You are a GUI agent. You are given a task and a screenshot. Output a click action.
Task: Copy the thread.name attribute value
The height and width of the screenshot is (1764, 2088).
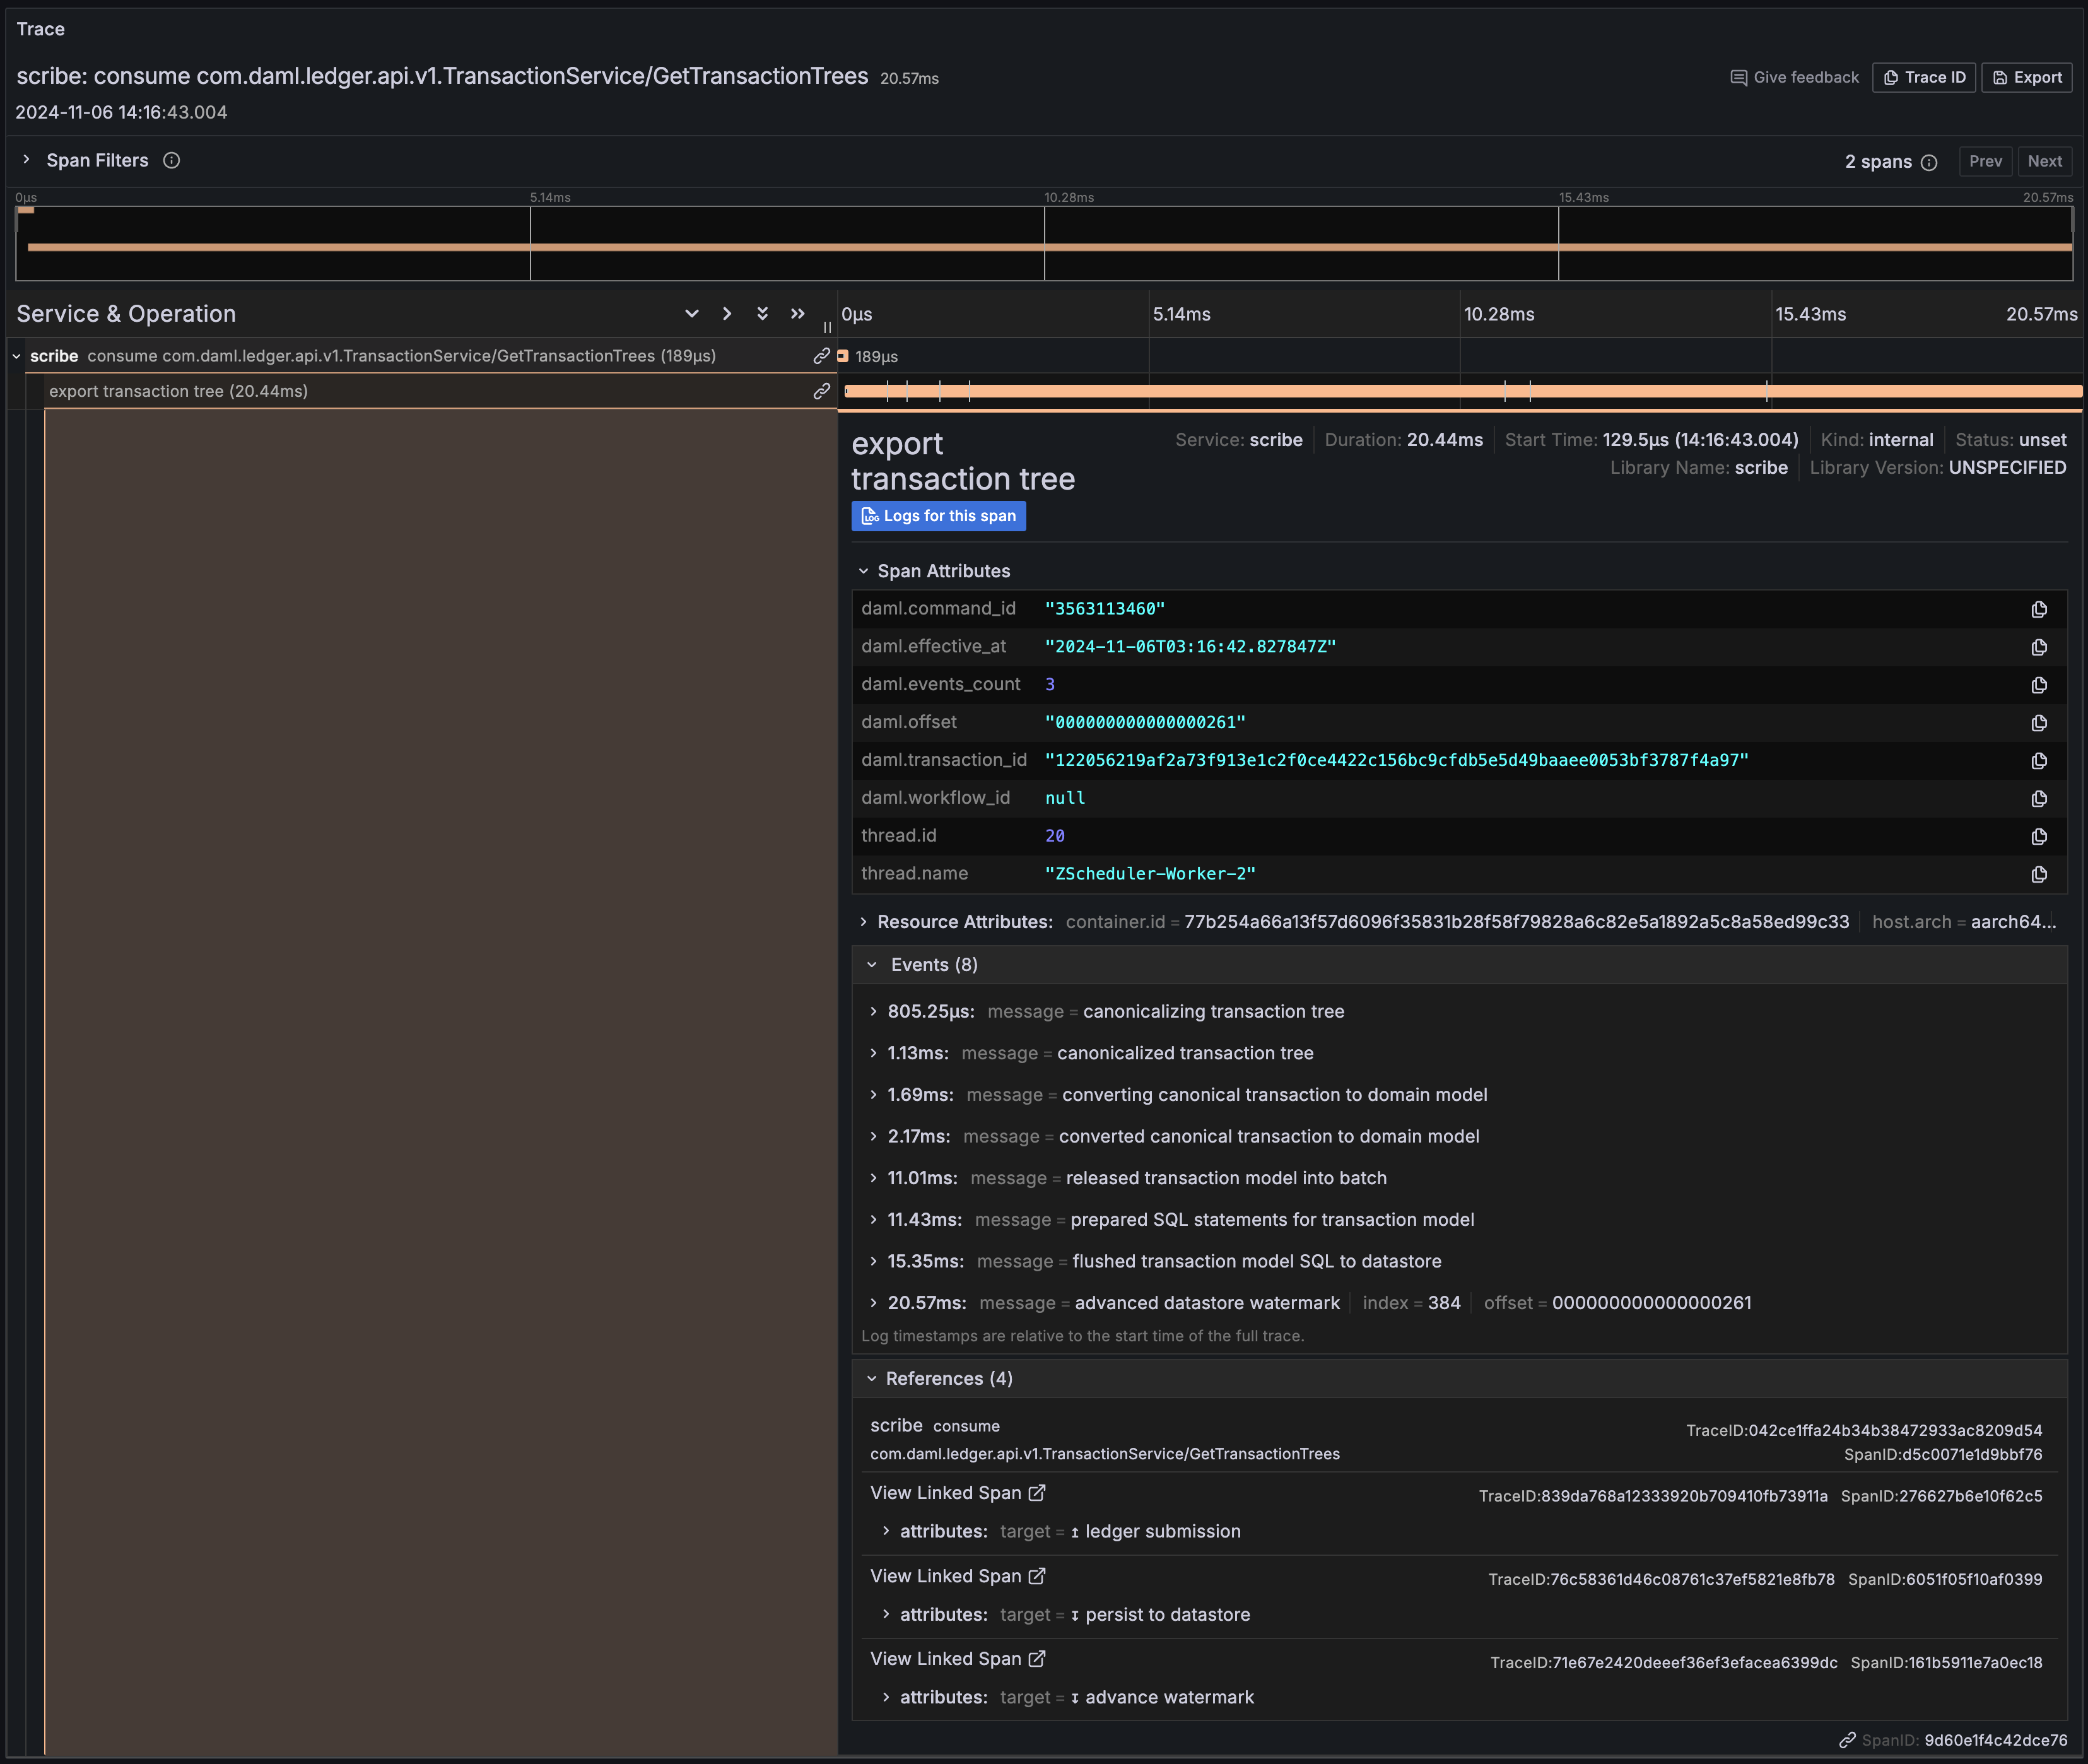pos(2038,874)
